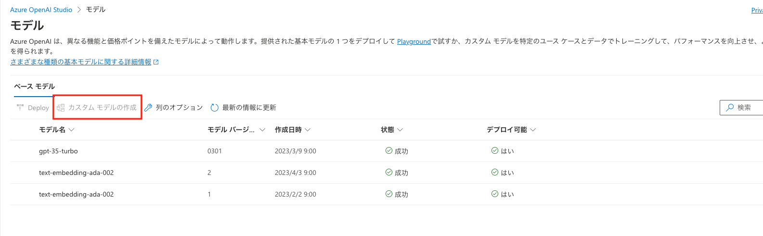763x236 pixels.
Task: Click the Privacy link at top right
Action: (x=757, y=10)
